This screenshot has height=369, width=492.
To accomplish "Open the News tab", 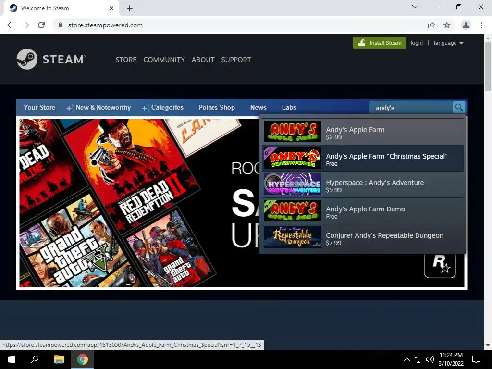I will 258,107.
